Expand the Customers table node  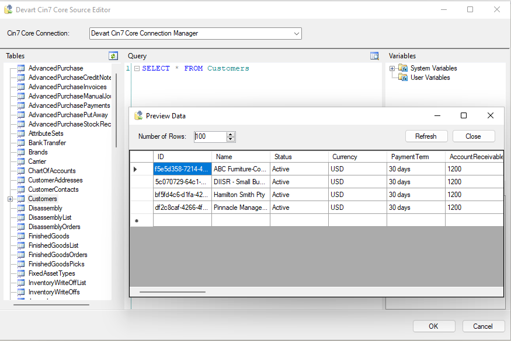10,199
